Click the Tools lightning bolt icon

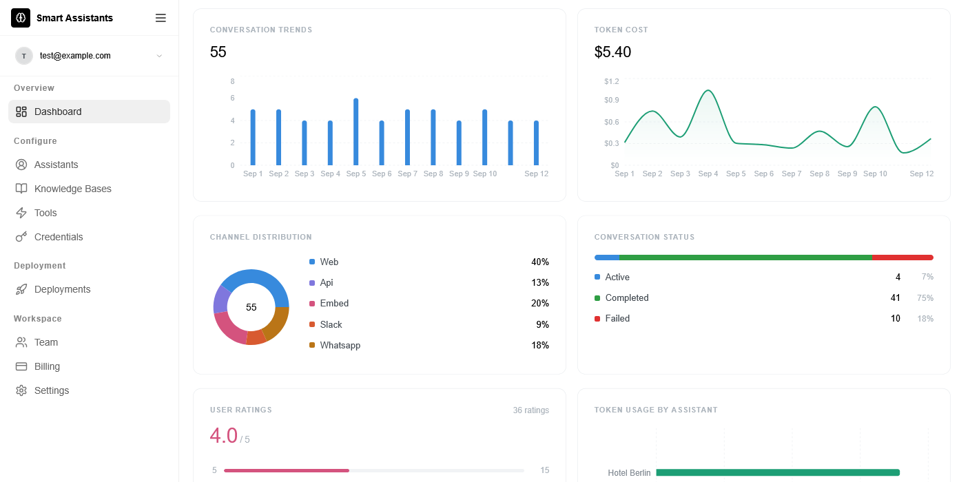[21, 213]
